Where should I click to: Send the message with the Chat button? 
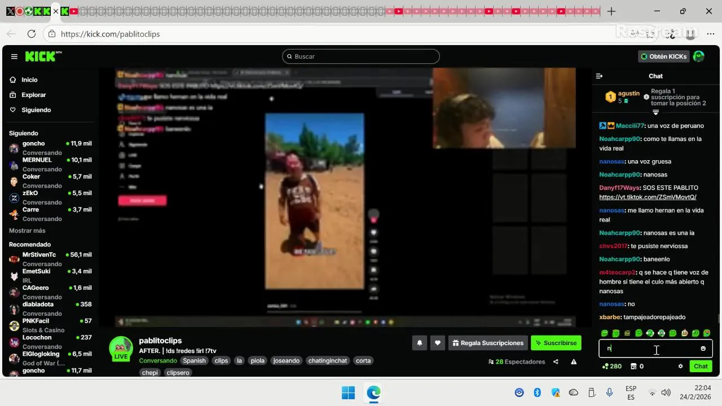click(x=701, y=367)
